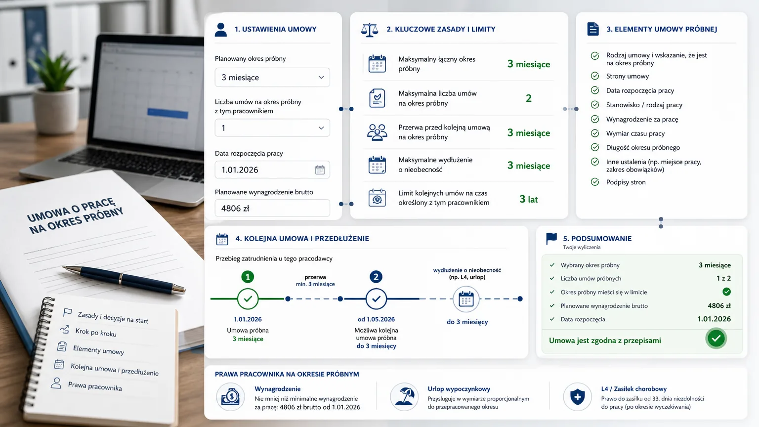Click the blue step 2 number badge

[x=376, y=277]
